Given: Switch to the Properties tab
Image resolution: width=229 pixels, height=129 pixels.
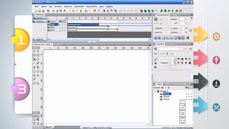Looking at the screenshot, I should 160,44.
